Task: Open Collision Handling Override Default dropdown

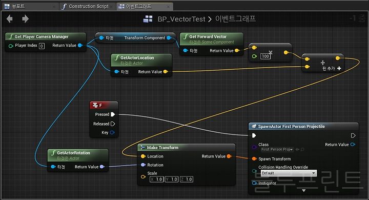Action: [289, 173]
